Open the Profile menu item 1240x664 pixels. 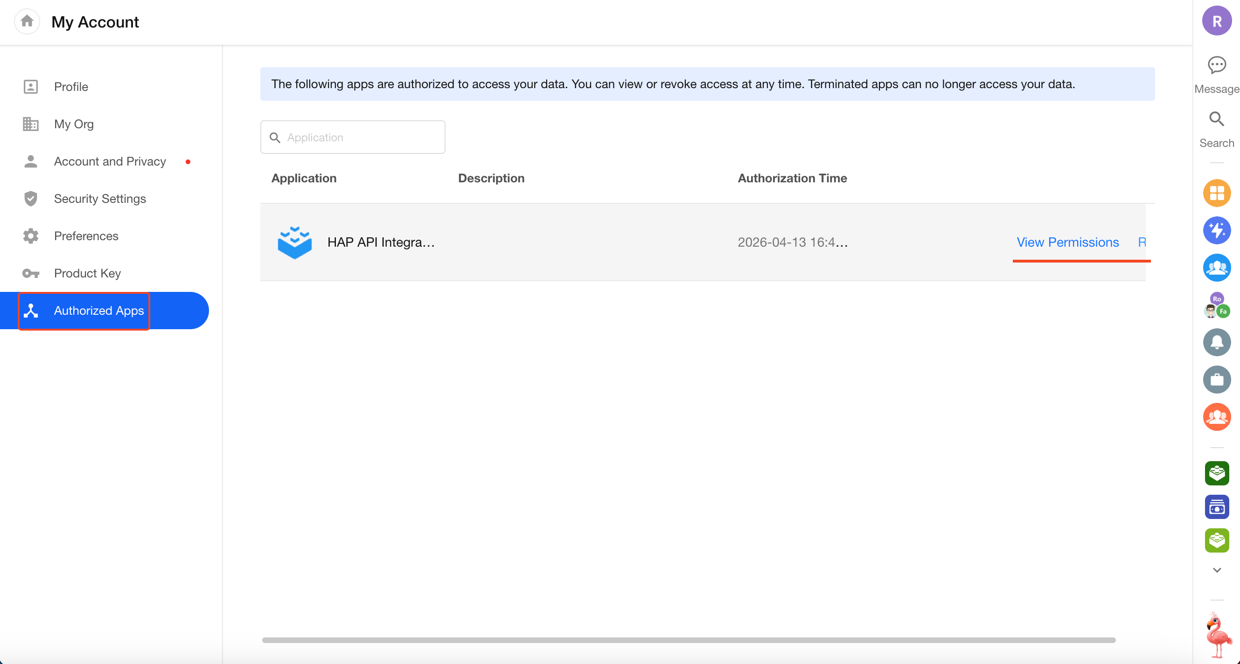pos(71,87)
